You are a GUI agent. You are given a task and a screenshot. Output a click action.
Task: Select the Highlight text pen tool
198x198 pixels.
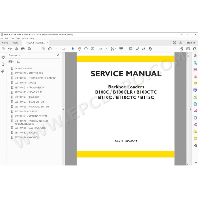pos(137,49)
